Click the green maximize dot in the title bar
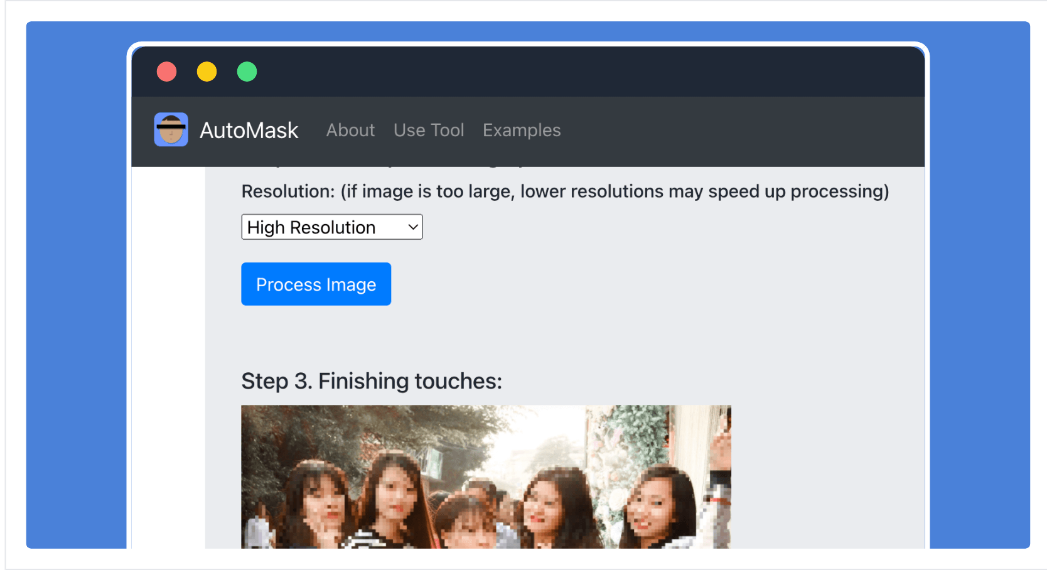 pyautogui.click(x=247, y=72)
